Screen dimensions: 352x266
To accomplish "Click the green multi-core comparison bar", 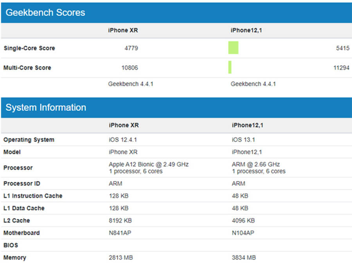I will click(x=230, y=67).
